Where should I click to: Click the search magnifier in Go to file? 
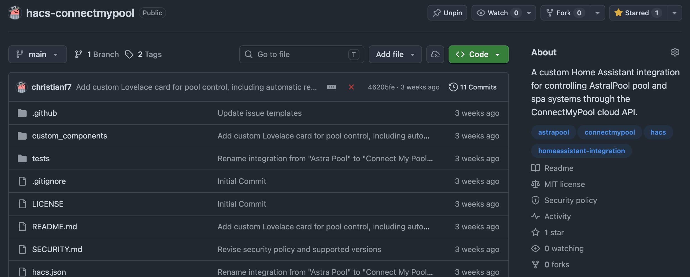tap(249, 54)
